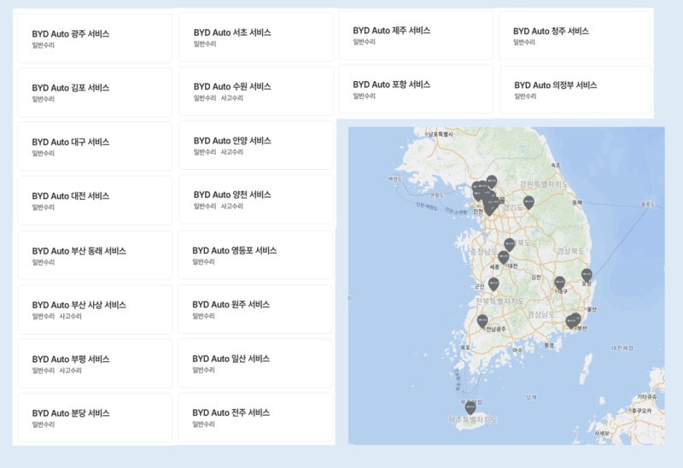
Task: Open the BYD Auto 수원 서비스 card
Action: pyautogui.click(x=257, y=91)
